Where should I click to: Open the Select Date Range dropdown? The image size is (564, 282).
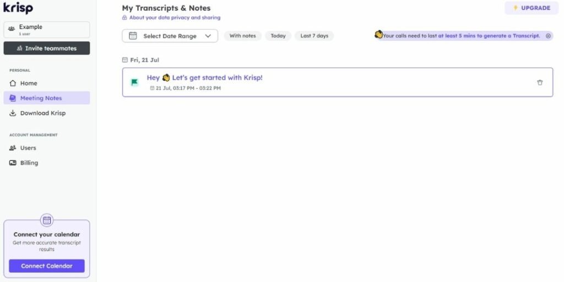pyautogui.click(x=170, y=36)
